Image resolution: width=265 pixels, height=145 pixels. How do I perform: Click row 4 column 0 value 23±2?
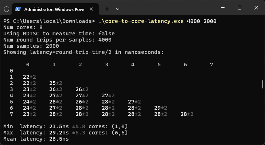(x=30, y=96)
